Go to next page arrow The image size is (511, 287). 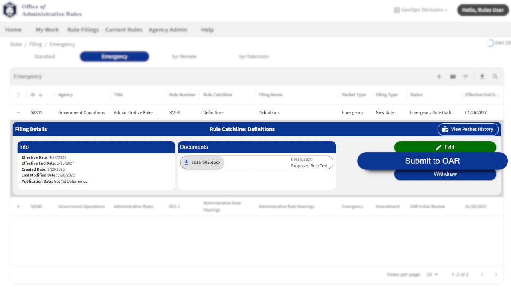[x=496, y=275]
